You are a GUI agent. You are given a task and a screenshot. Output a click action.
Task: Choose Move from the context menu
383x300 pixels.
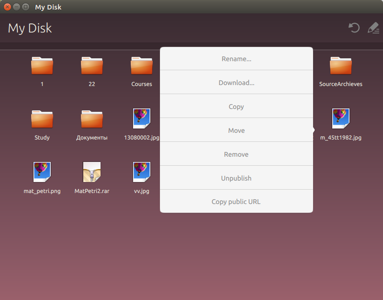point(237,130)
